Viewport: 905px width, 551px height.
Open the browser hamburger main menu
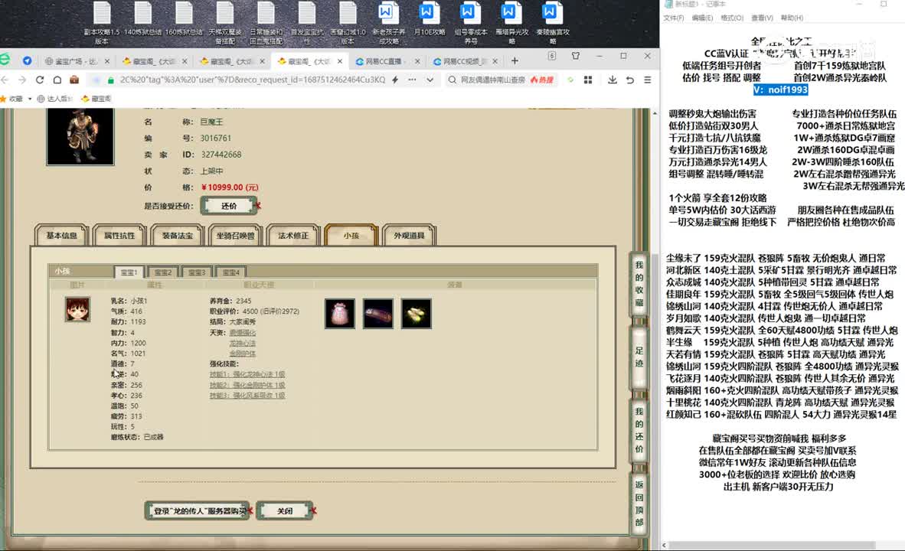648,80
